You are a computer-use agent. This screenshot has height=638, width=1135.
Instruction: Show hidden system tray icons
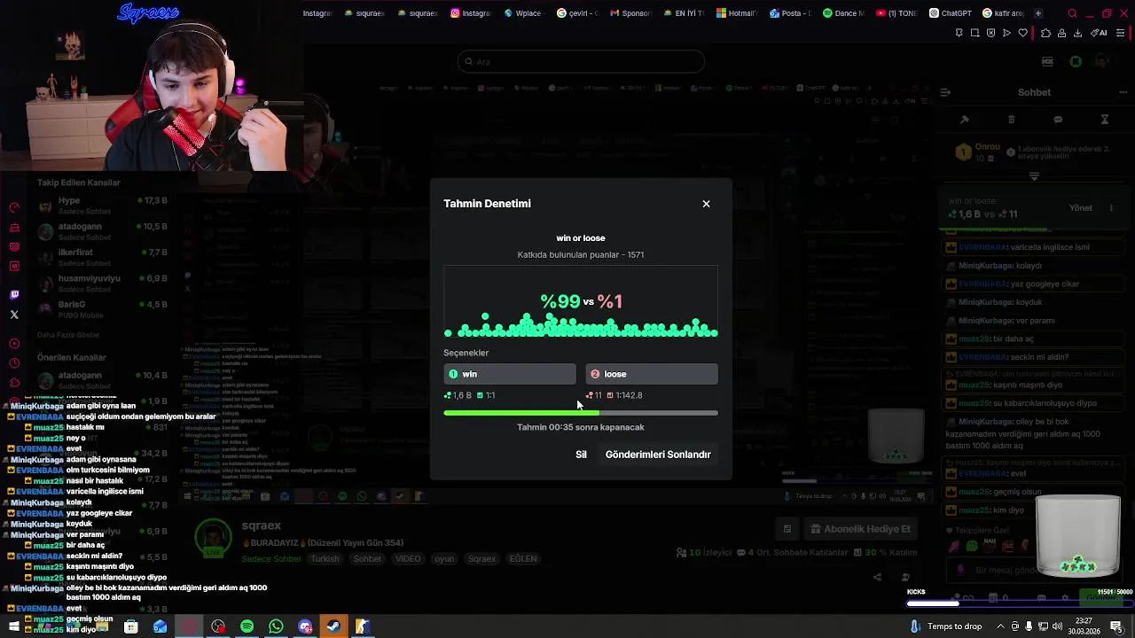(1001, 626)
